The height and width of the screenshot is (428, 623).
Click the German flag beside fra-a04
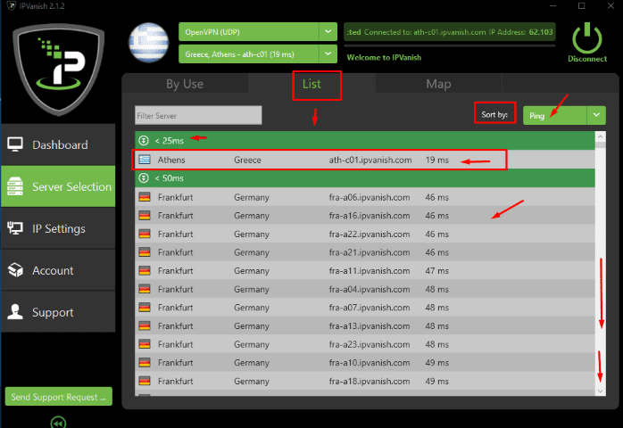(145, 289)
